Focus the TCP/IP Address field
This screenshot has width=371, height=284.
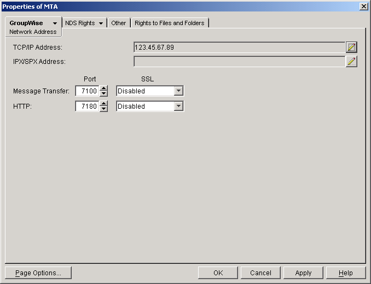tap(239, 47)
